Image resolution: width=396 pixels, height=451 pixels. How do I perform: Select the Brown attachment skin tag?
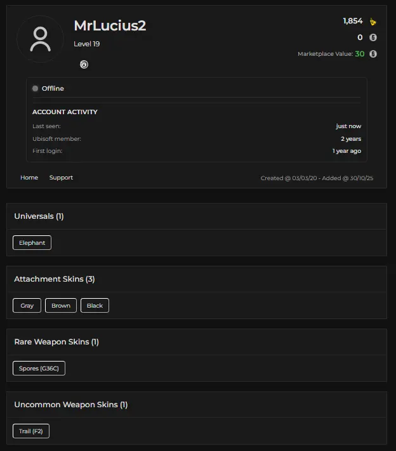tap(61, 306)
